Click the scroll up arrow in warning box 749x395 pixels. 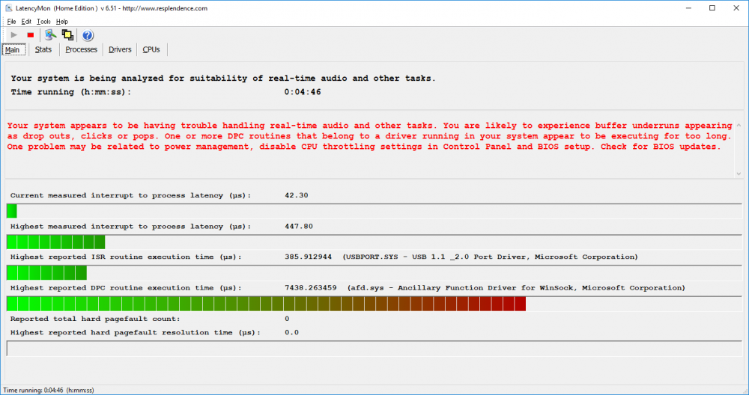click(x=739, y=126)
